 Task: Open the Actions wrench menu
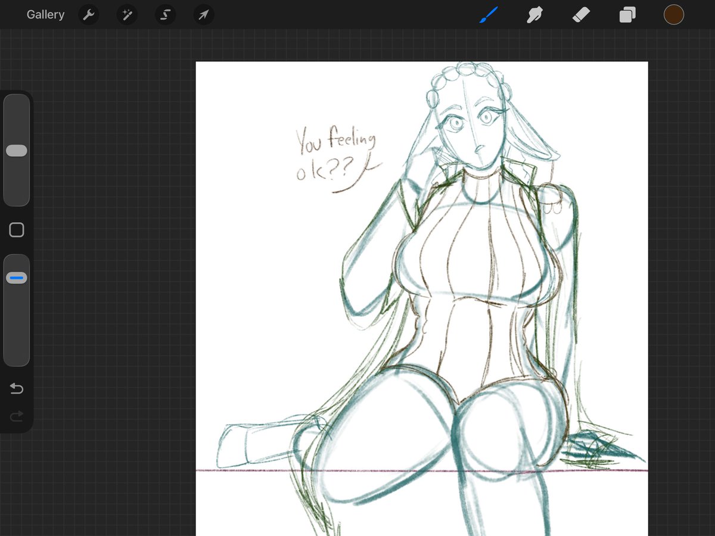click(x=89, y=15)
